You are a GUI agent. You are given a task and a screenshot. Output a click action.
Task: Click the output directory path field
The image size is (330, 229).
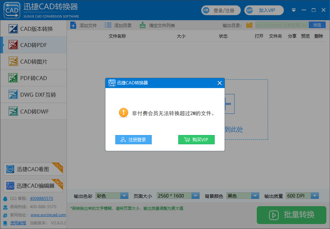pyautogui.click(x=282, y=25)
